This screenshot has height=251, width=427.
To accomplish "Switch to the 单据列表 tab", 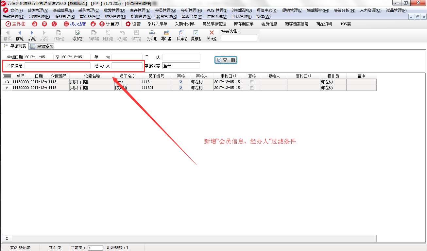I will [x=15, y=46].
